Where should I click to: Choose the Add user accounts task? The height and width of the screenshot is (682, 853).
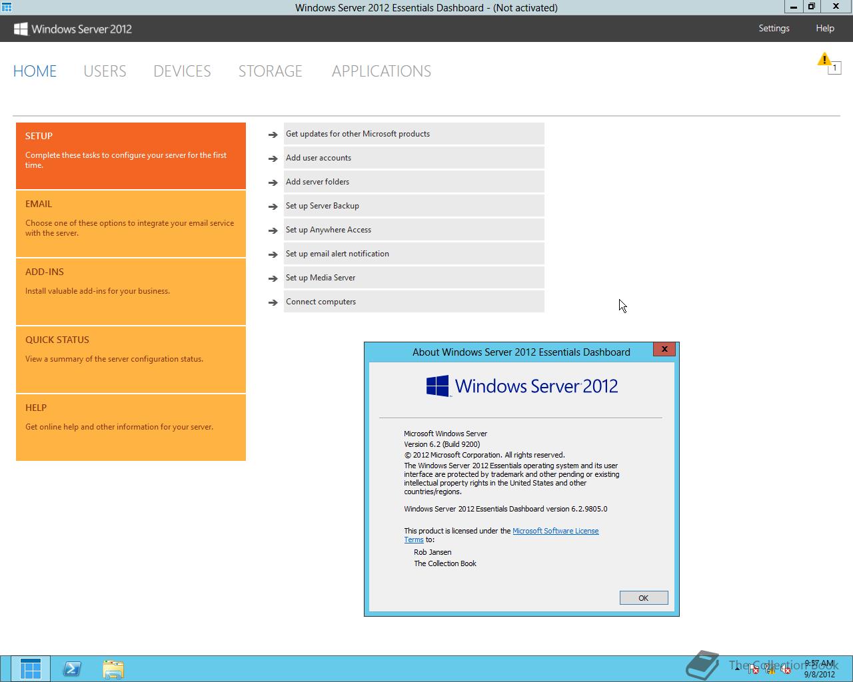414,158
